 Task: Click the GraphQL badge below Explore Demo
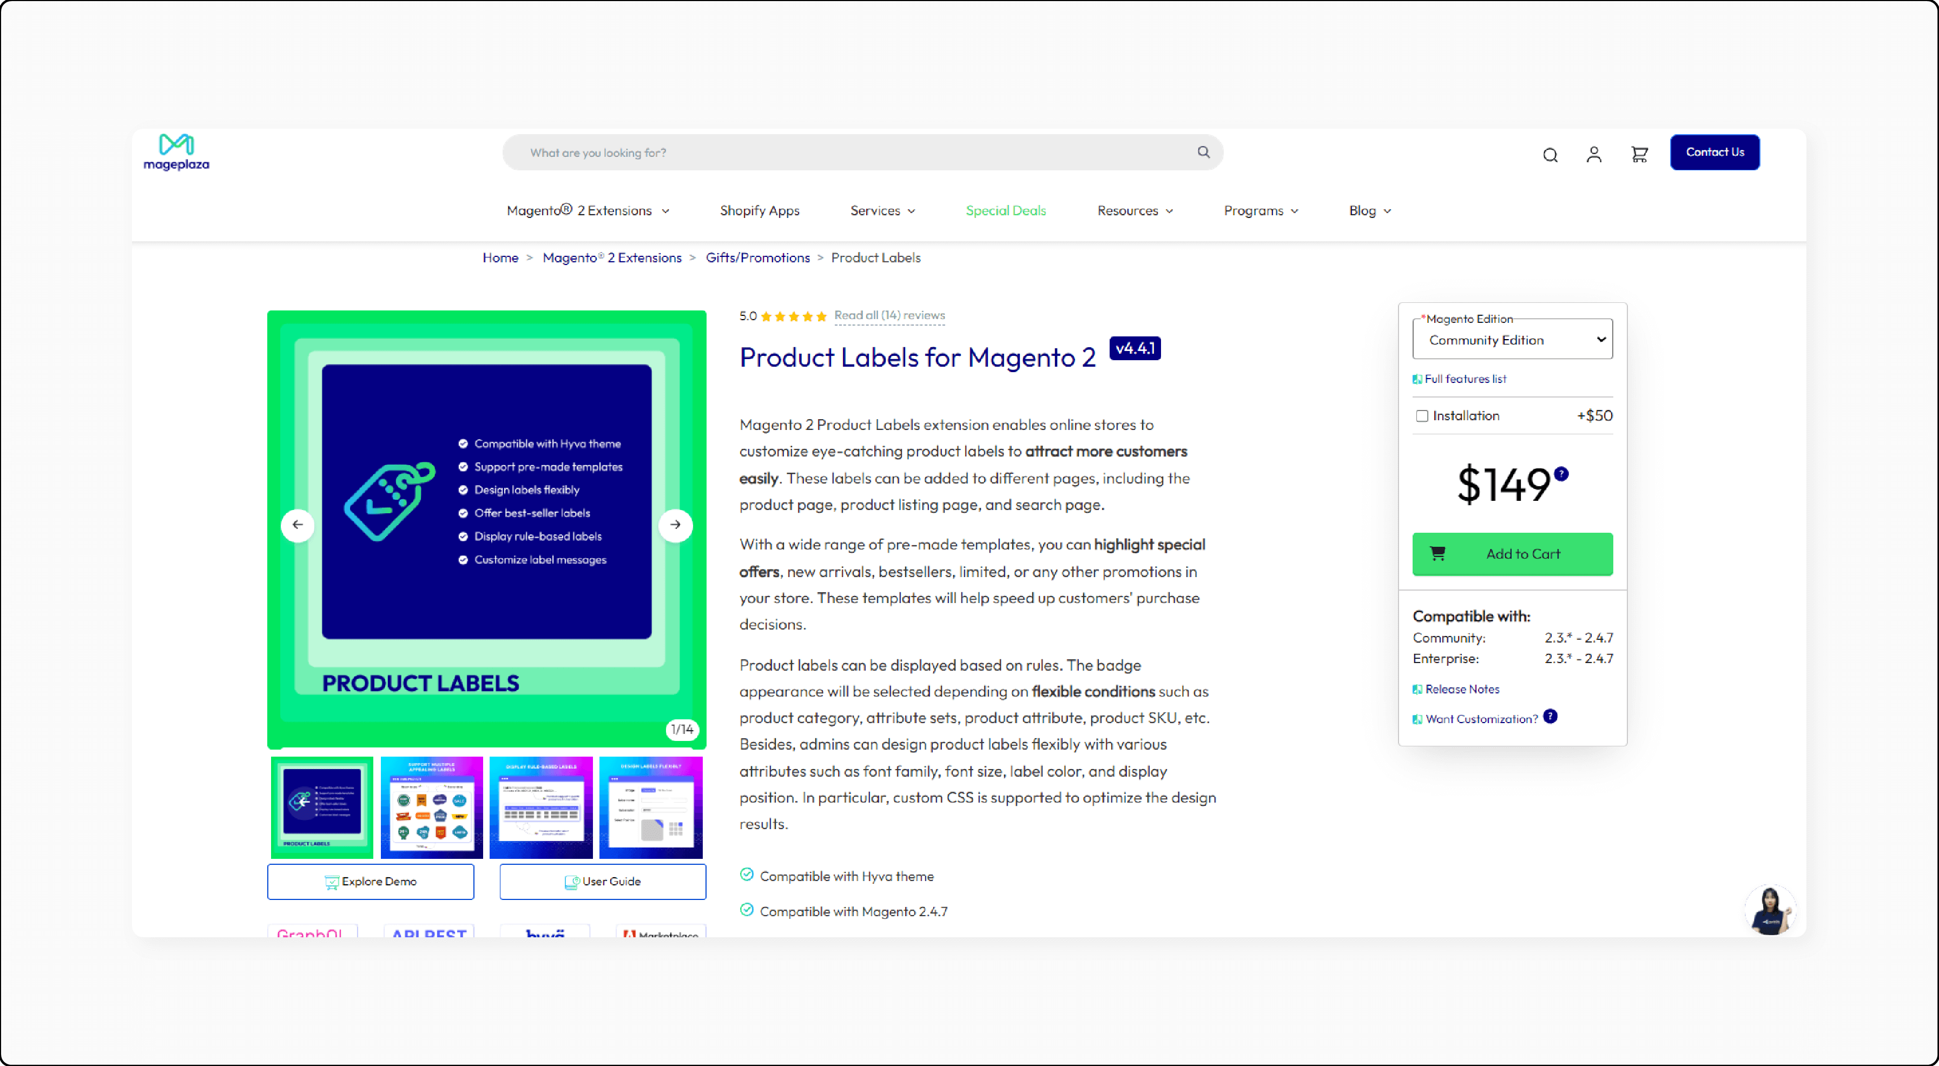tap(312, 931)
